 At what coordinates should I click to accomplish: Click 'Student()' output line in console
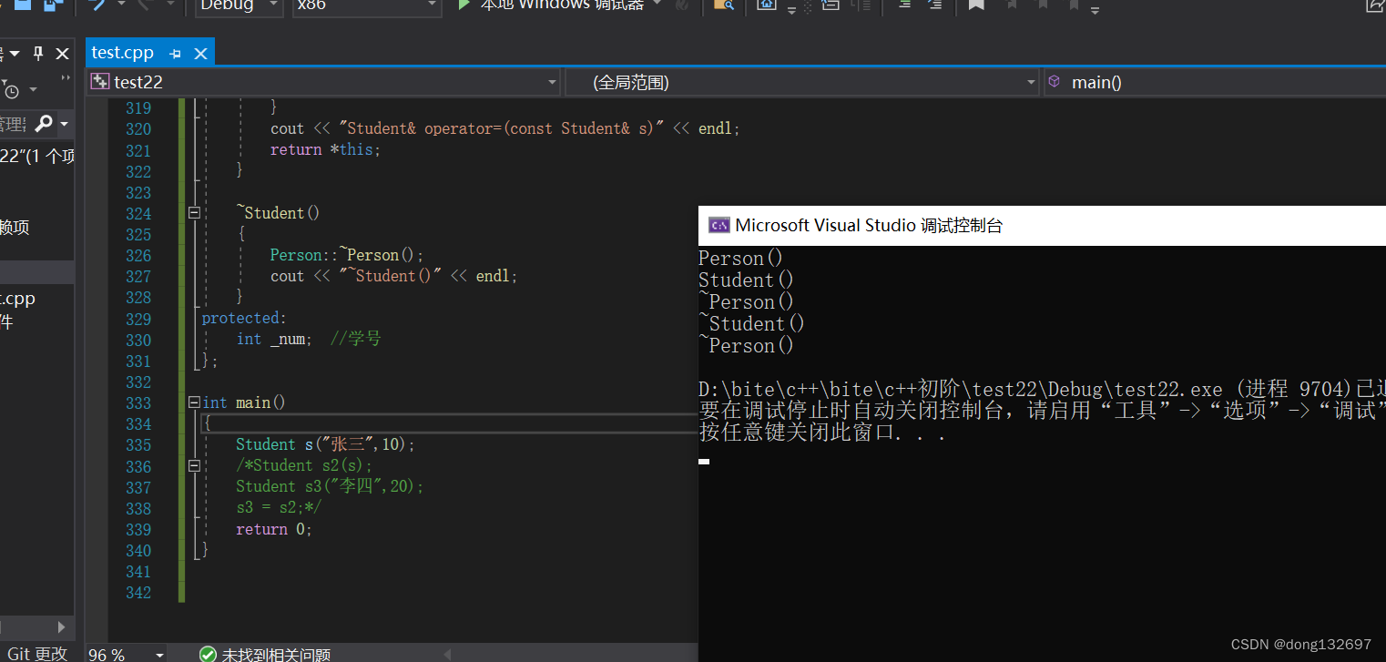(746, 280)
